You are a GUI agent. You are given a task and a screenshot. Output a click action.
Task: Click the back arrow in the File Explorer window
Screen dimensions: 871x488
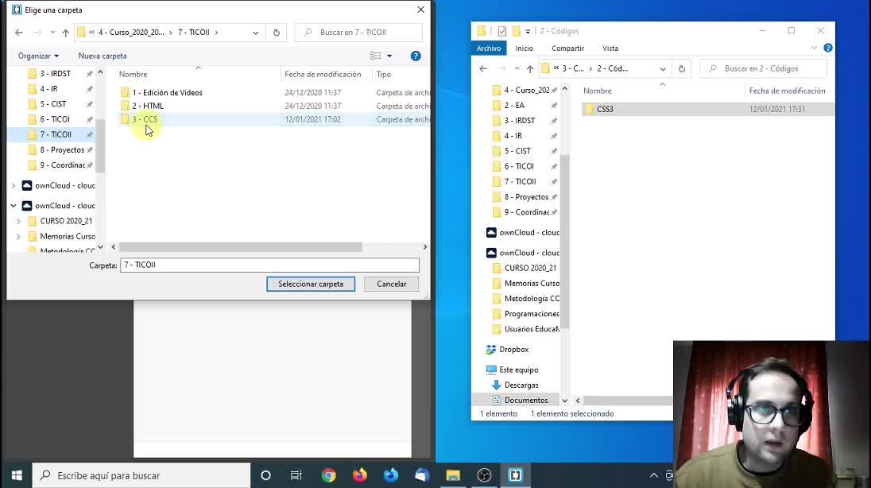tap(483, 69)
